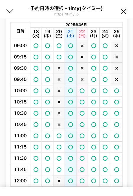The height and width of the screenshot is (196, 133).
Task: Click the 2025年06月 month header
Action: [76, 25]
